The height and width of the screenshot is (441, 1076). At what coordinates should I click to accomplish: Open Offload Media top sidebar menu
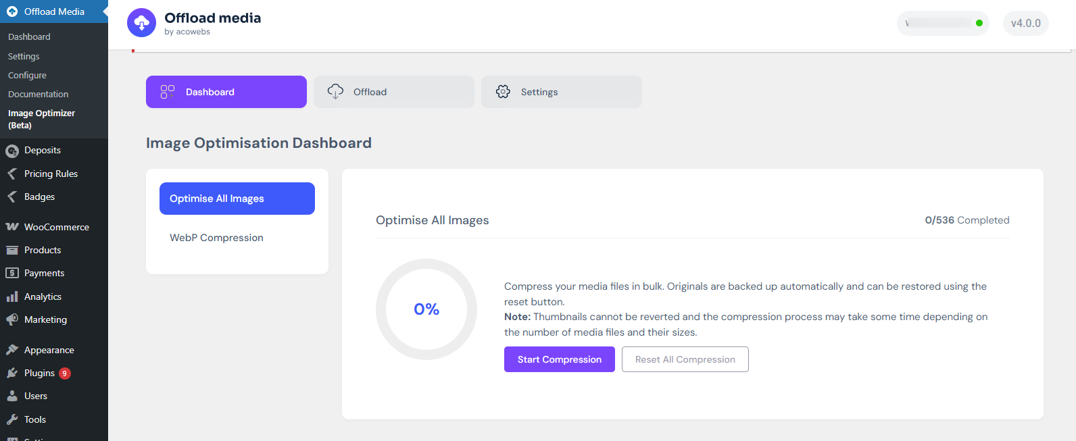click(x=54, y=11)
